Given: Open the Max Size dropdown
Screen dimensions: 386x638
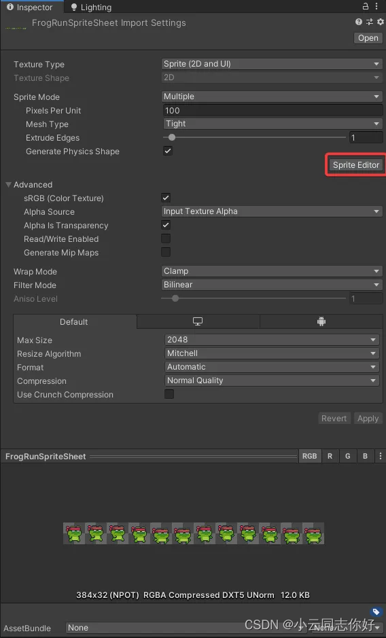Looking at the screenshot, I should tap(272, 339).
